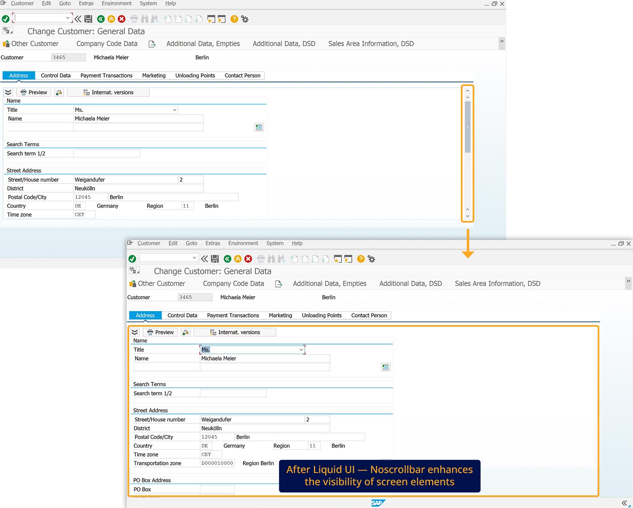Click the yellow Exit icon in lower window
This screenshot has height=508, width=633.
pyautogui.click(x=238, y=259)
